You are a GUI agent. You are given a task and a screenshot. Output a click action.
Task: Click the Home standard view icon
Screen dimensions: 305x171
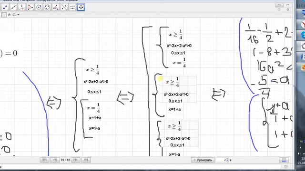(9, 15)
